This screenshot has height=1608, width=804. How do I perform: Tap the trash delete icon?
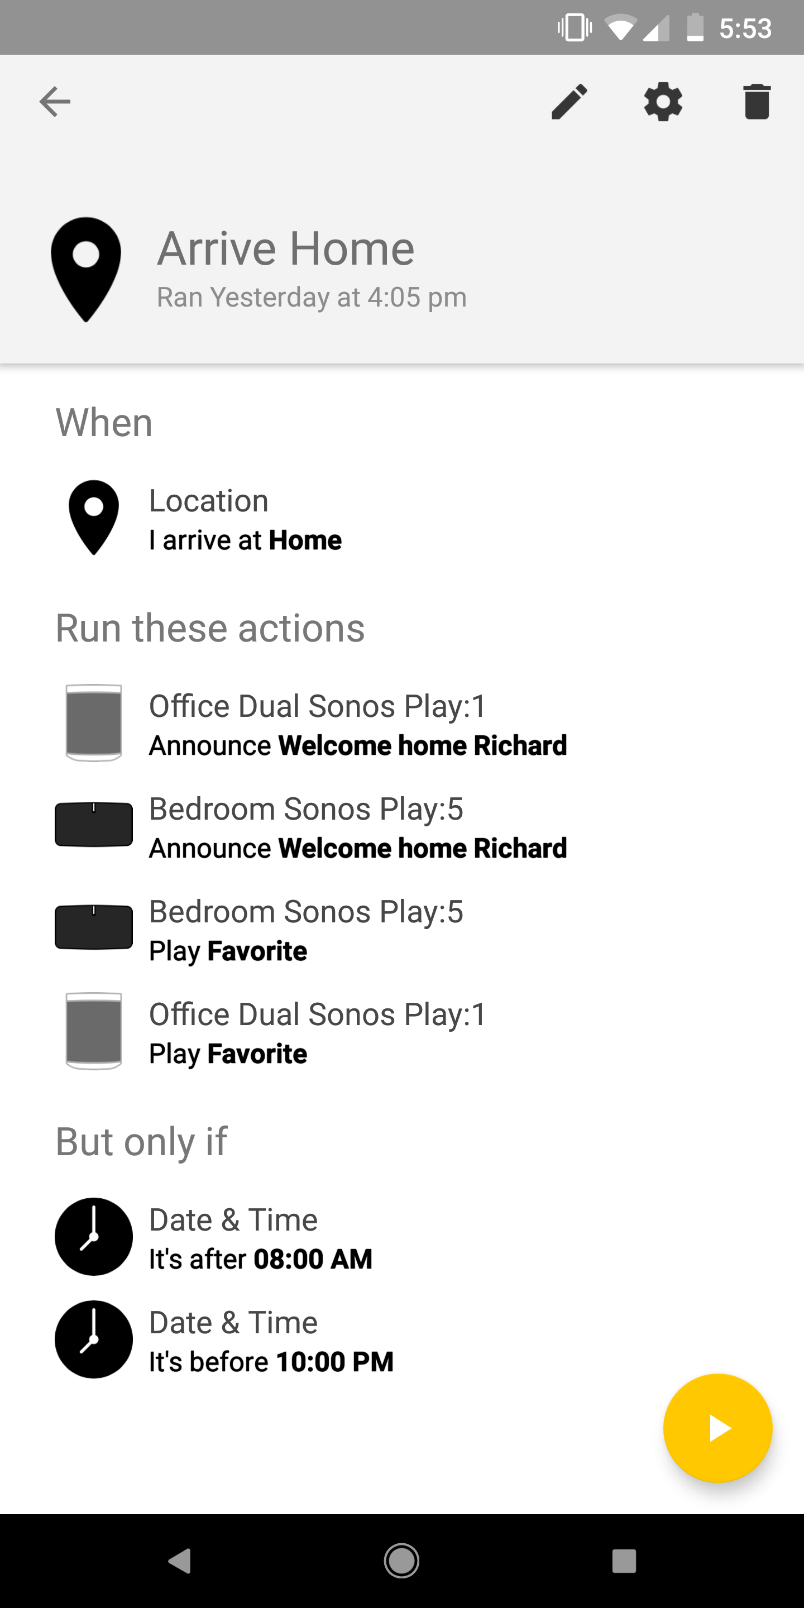(x=757, y=102)
